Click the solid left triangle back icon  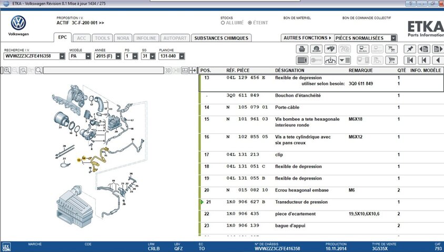pyautogui.click(x=438, y=60)
